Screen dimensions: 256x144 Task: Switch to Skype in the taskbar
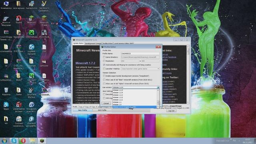[x=14, y=140]
